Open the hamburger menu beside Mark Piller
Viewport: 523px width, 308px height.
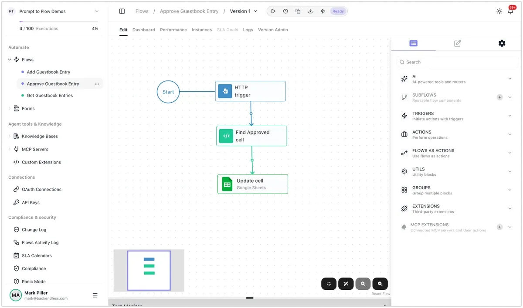[95, 295]
